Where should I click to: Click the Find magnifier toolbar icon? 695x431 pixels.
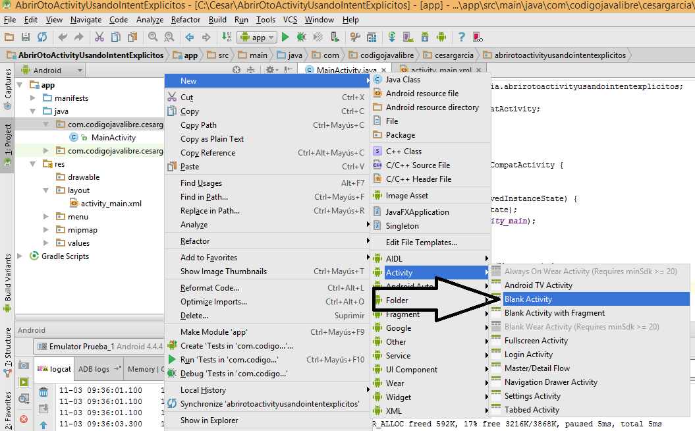point(153,38)
